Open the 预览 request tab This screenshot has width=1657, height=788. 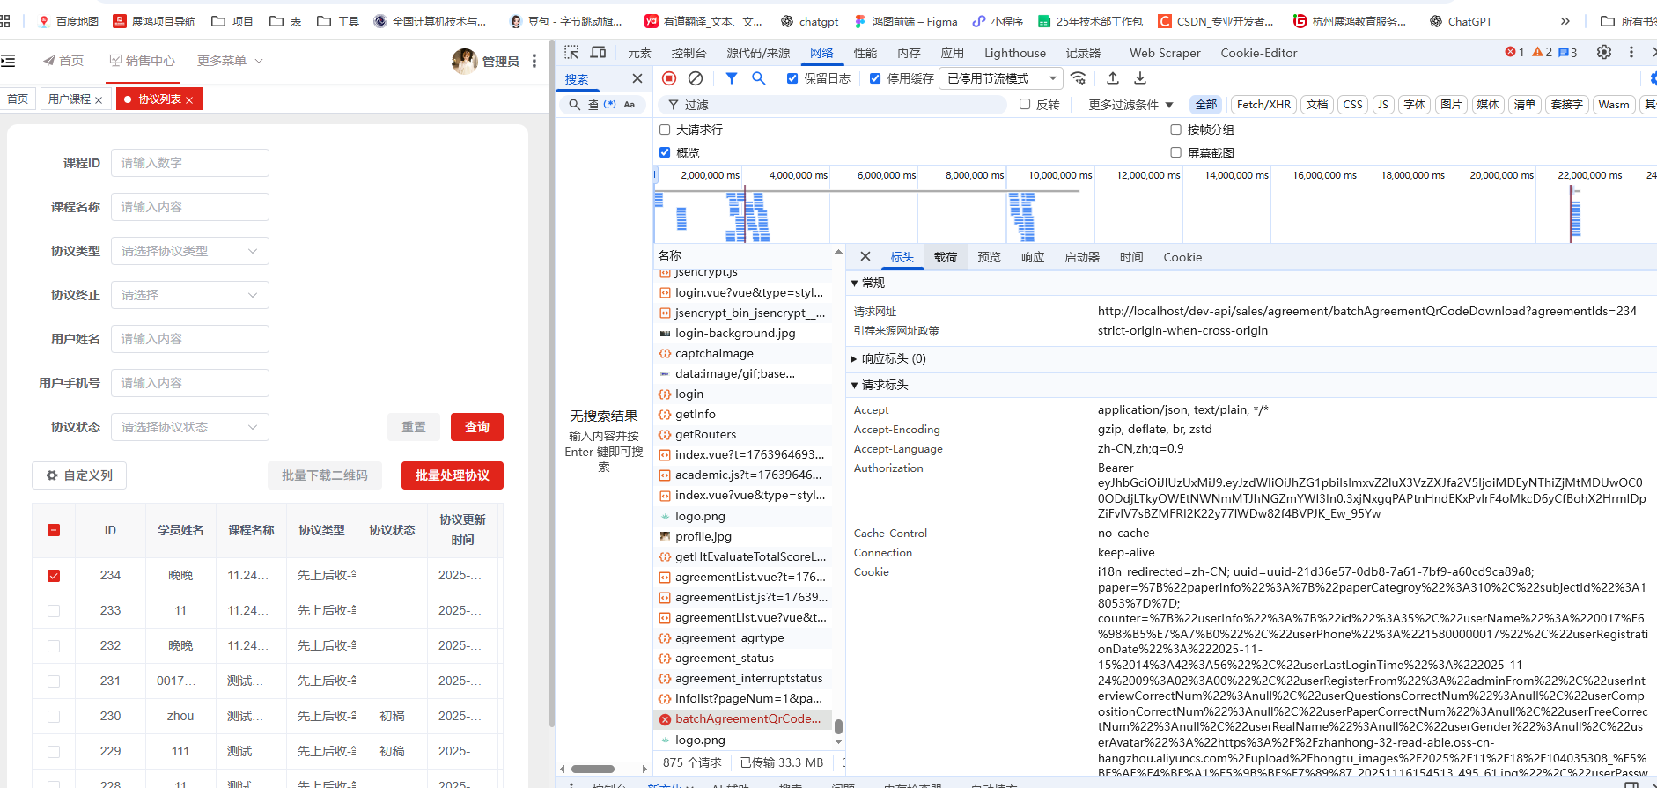tap(989, 257)
